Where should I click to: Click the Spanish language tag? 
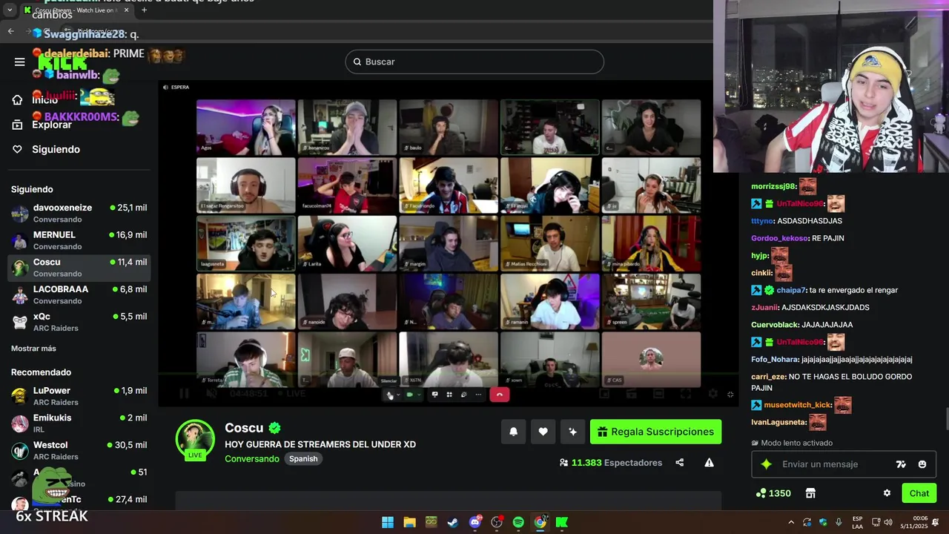[x=303, y=459]
